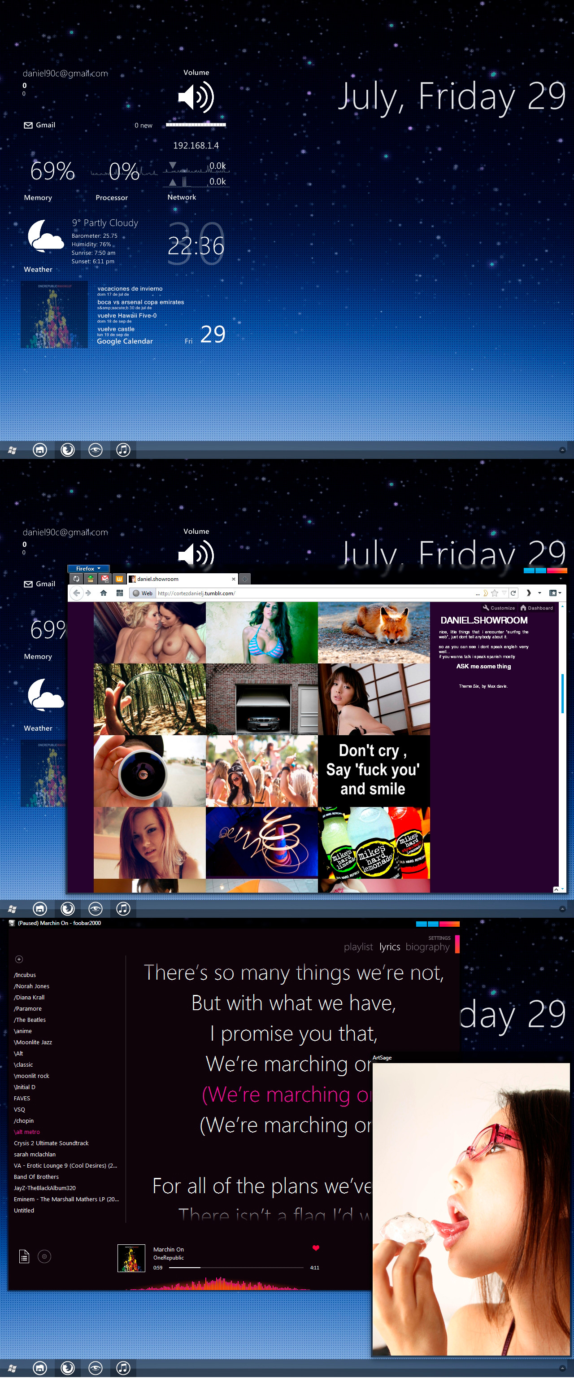574x1378 pixels.
Task: Open the Firefox app menu
Action: point(88,569)
